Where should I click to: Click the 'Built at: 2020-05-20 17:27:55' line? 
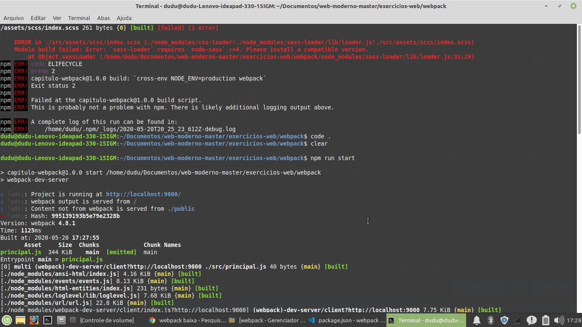(50, 238)
